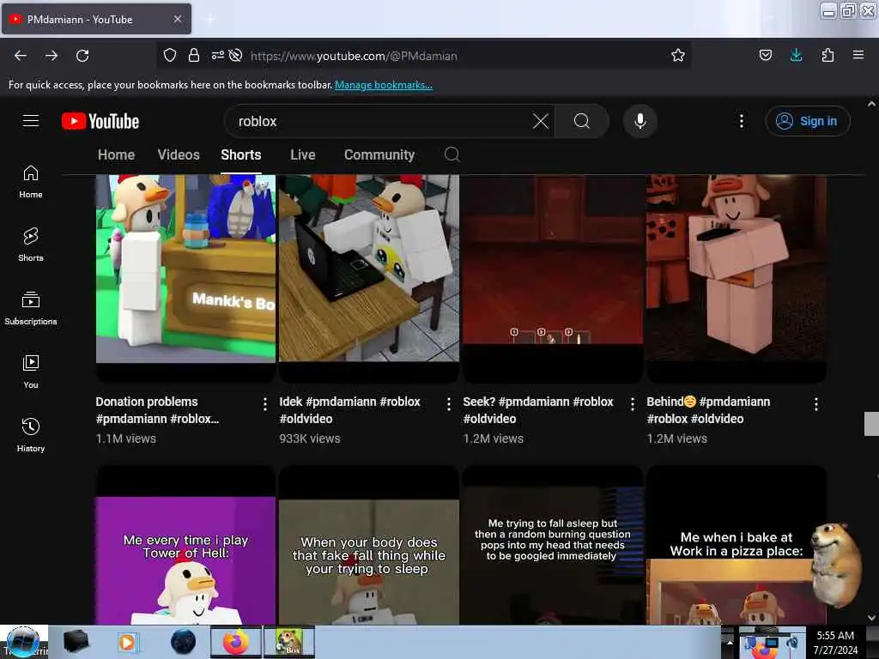Screen dimensions: 879x659
Task: Open the Manage bookmarks link
Action: pyautogui.click(x=384, y=85)
